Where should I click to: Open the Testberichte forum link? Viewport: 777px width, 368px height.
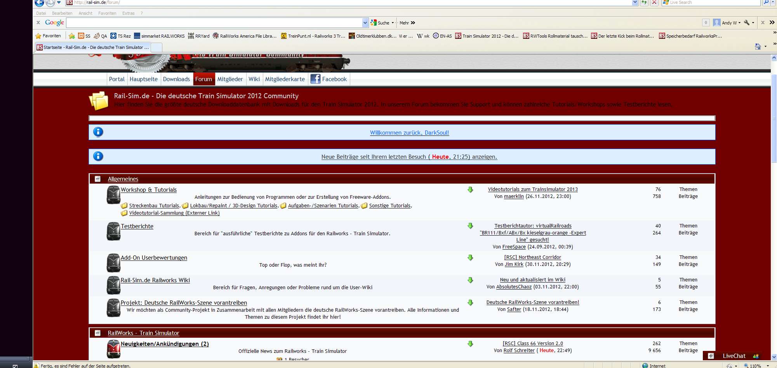137,226
